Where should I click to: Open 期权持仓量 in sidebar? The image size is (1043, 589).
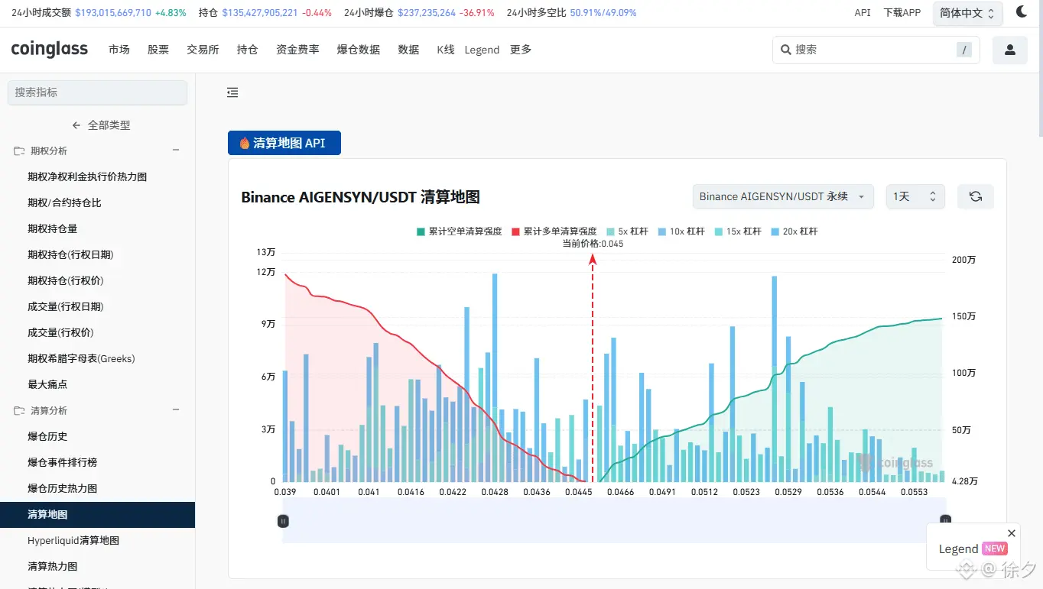(53, 229)
